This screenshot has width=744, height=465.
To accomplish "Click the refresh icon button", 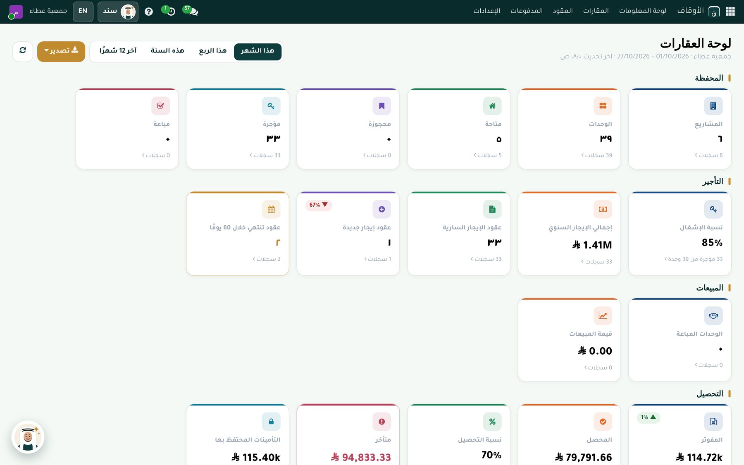I will 23,51.
